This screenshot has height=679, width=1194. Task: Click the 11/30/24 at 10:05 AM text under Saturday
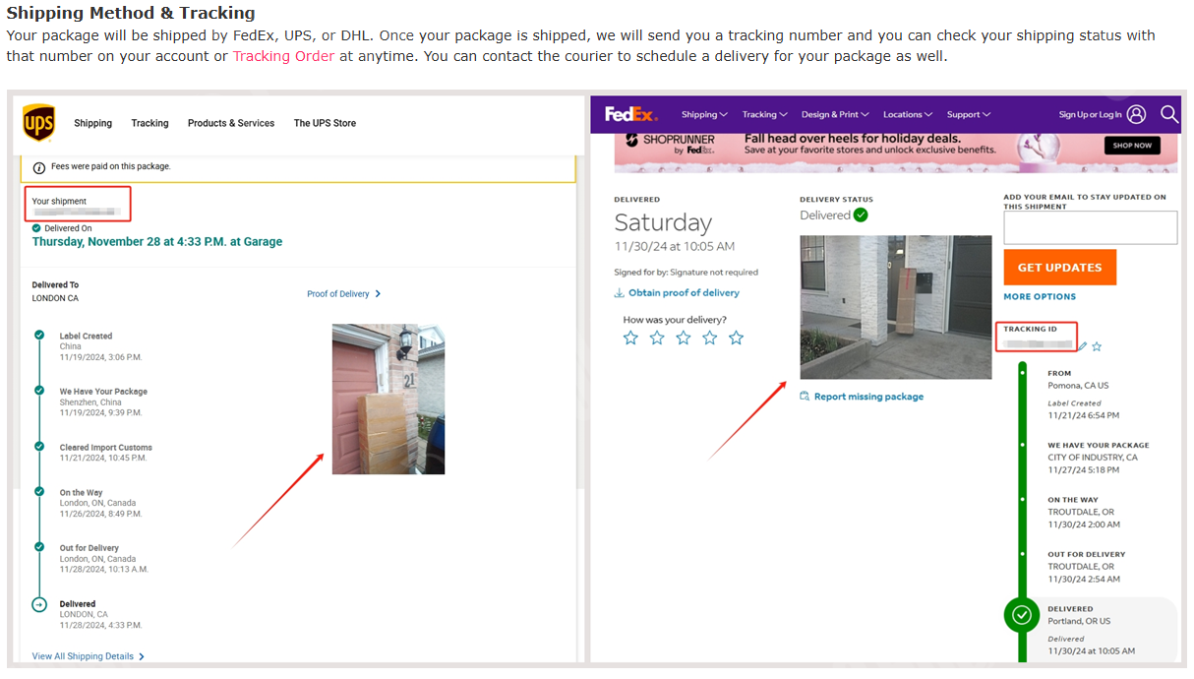pos(675,246)
